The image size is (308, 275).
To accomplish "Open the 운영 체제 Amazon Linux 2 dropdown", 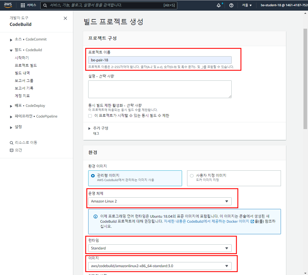I will pos(160,201).
